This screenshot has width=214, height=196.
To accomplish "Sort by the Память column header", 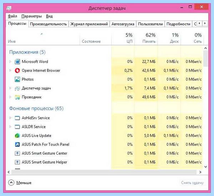I will click(x=146, y=38).
